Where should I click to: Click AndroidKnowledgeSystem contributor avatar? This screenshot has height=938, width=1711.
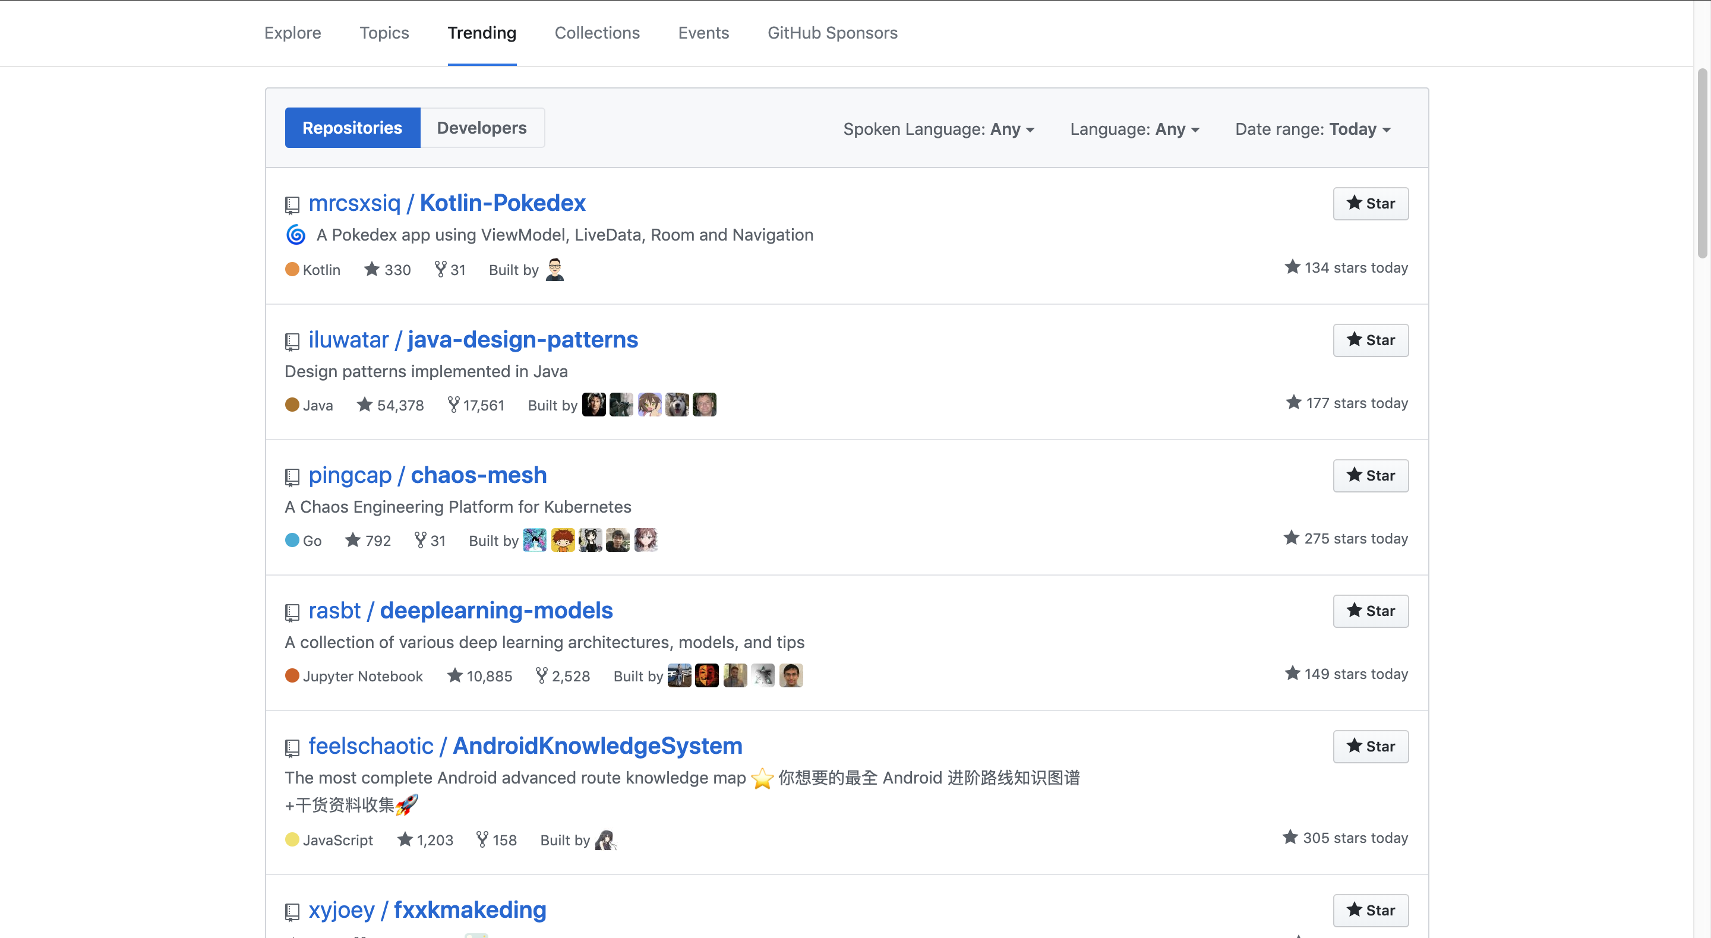click(606, 839)
